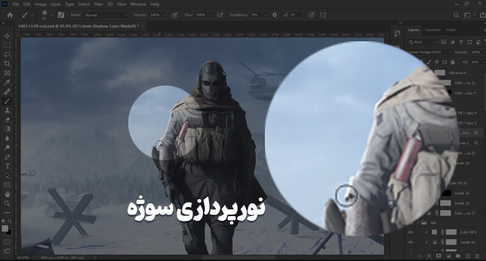
Task: Create new fill or adjustment layer
Action: tap(448, 256)
